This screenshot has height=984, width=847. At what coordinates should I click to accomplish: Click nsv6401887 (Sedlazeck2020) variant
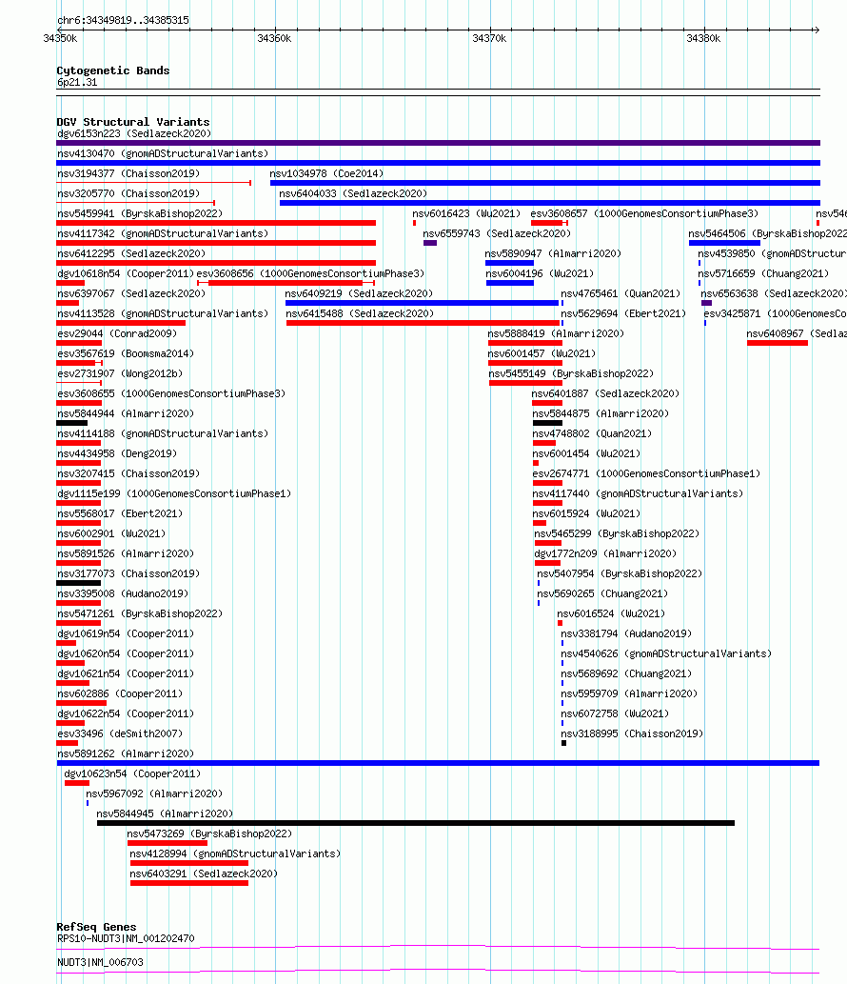[605, 394]
